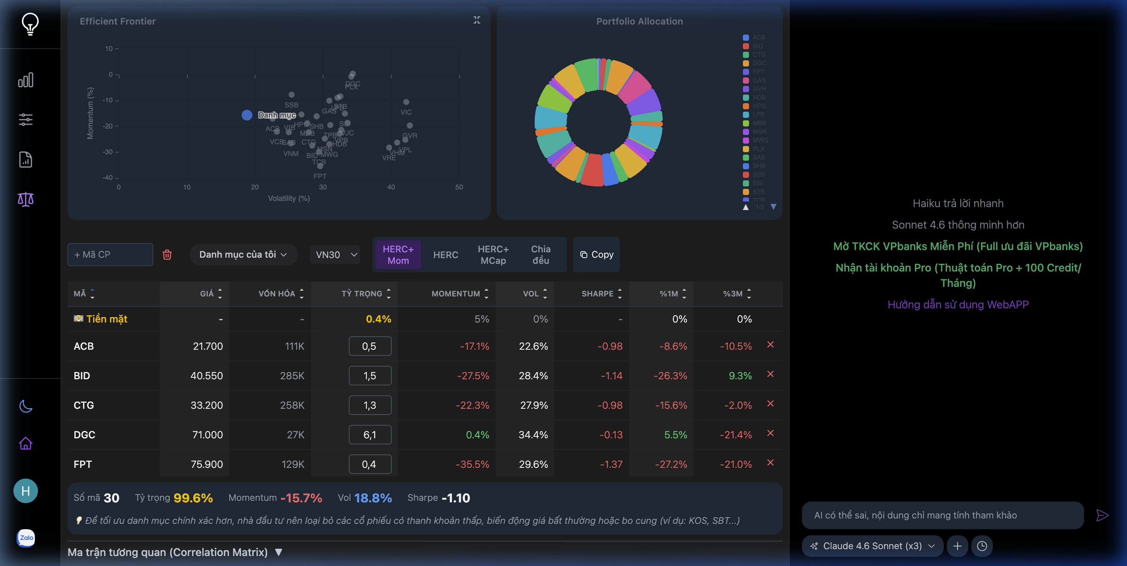
Task: Toggle dark mode with the moon icon
Action: (25, 406)
